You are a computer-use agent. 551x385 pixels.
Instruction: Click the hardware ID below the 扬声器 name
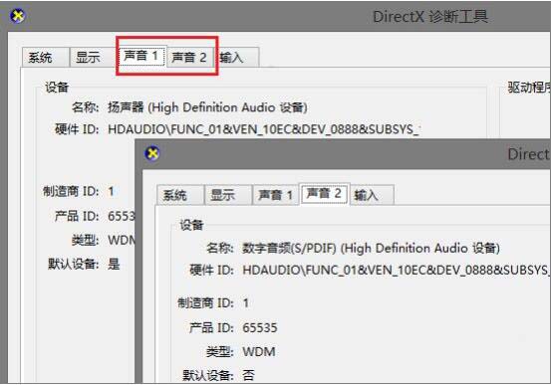click(264, 129)
